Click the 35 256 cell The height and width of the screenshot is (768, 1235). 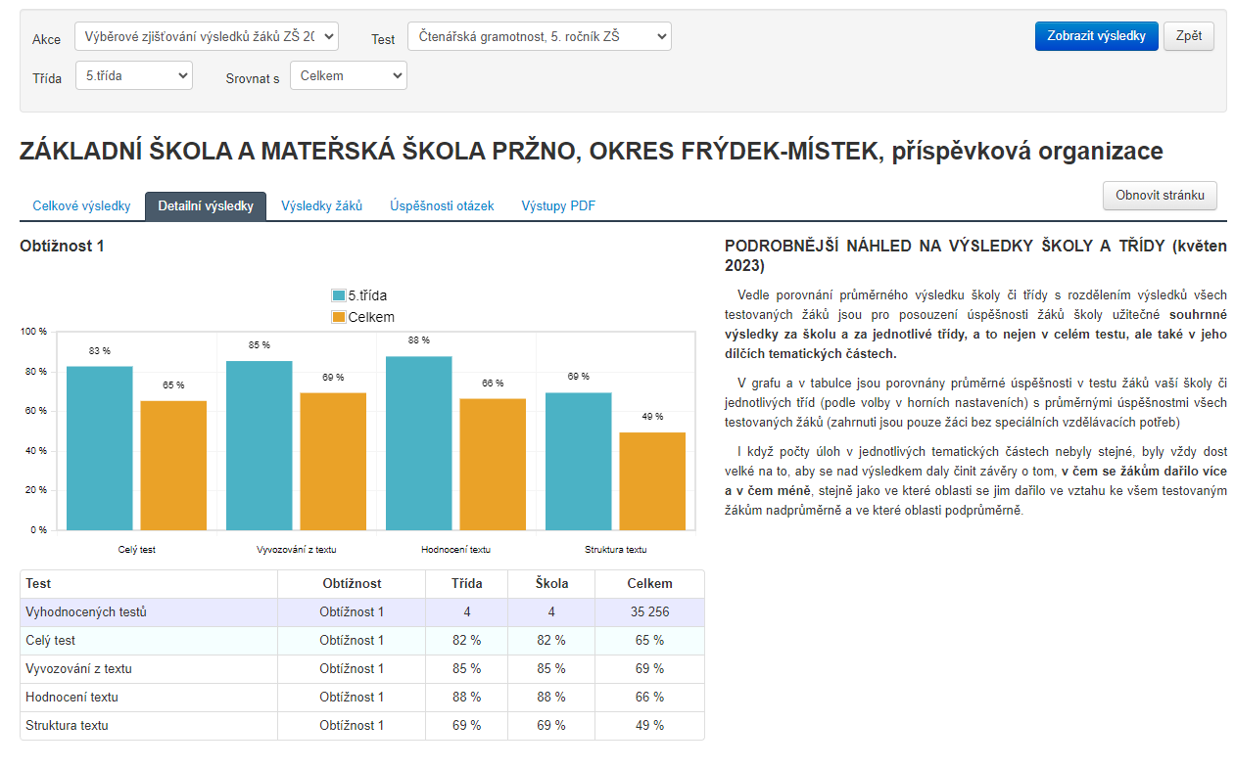(649, 612)
